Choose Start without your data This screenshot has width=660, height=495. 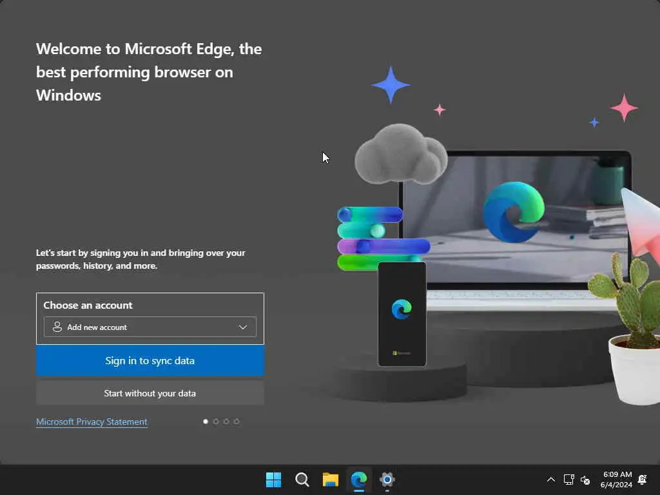[150, 393]
